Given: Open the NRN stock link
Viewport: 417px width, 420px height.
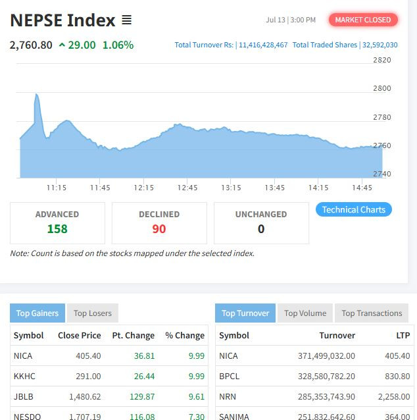Looking at the screenshot, I should 228,397.
